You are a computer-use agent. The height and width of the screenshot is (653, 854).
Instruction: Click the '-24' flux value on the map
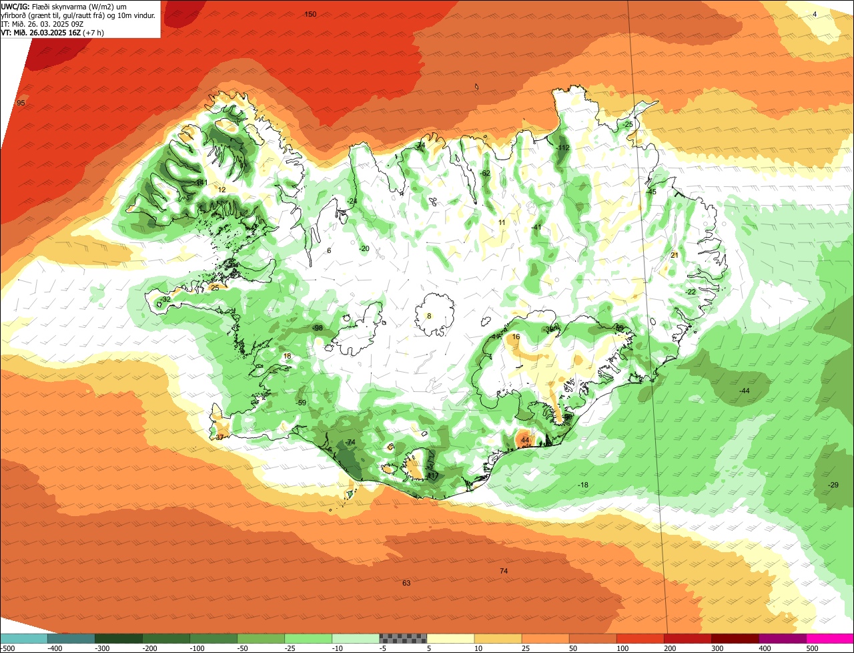pos(352,201)
